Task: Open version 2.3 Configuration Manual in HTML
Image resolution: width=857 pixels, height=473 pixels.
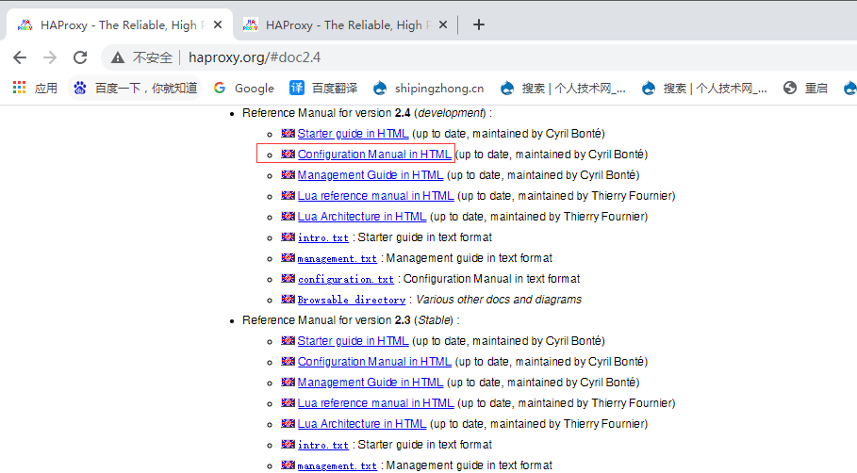Action: [x=374, y=362]
